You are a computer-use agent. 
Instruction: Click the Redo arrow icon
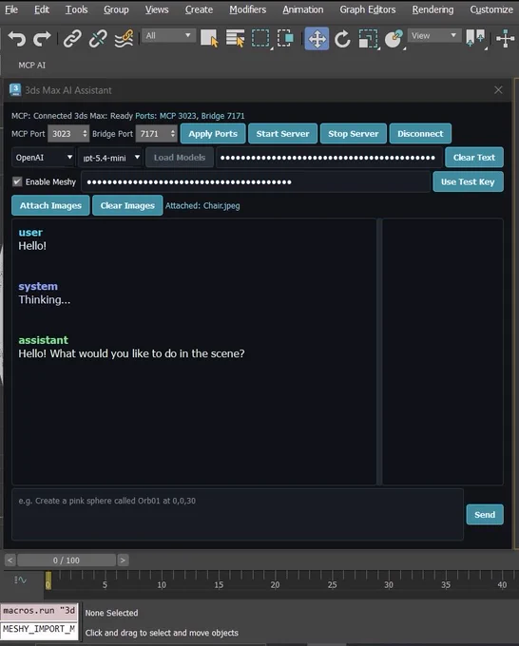42,39
